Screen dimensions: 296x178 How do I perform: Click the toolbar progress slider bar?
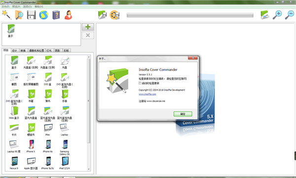(190, 15)
